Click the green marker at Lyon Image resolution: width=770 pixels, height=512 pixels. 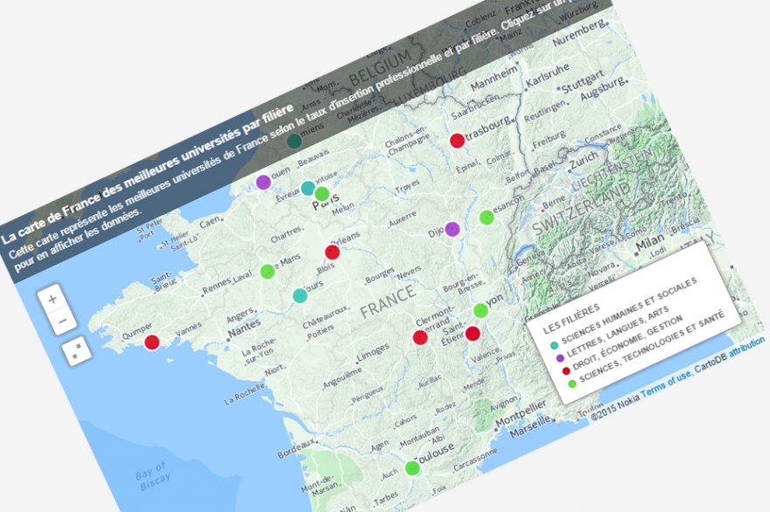coord(479,310)
